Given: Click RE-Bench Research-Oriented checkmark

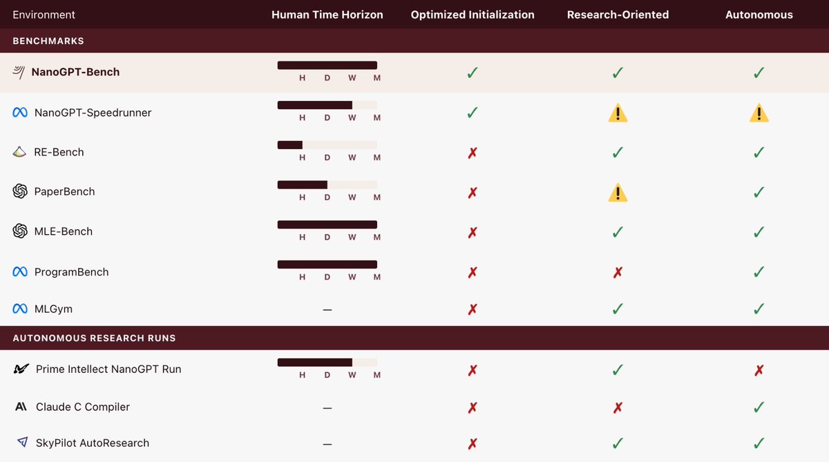Looking at the screenshot, I should (x=618, y=152).
